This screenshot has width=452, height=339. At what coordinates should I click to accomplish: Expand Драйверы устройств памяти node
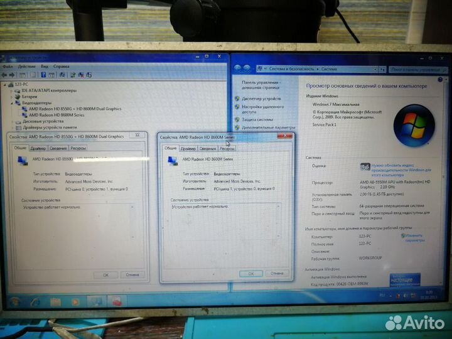click(x=13, y=127)
